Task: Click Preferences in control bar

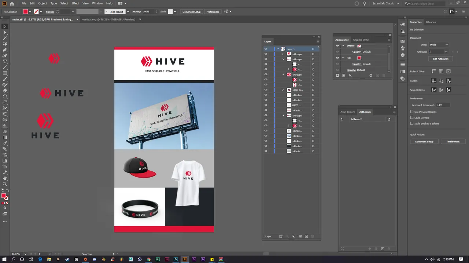Action: (x=213, y=12)
